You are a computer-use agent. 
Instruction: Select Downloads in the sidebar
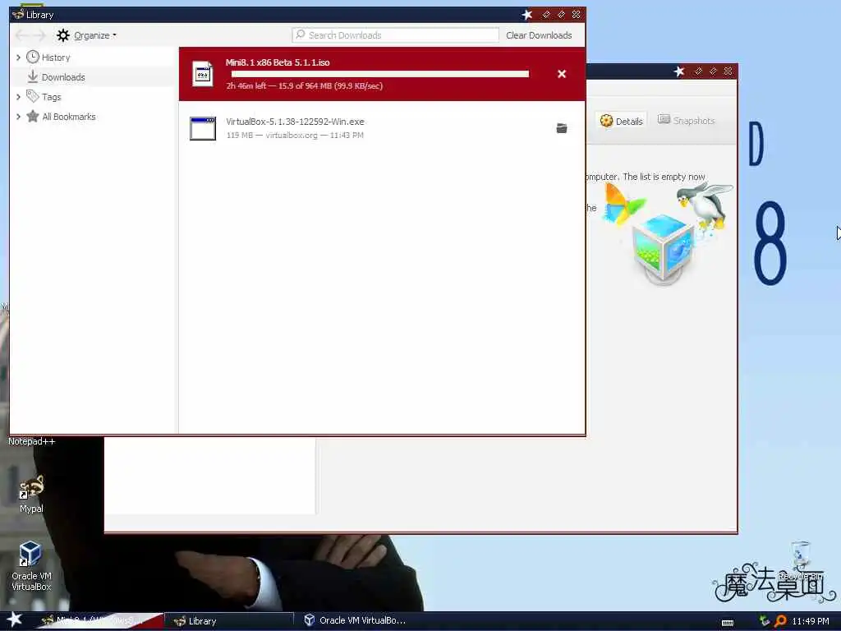[63, 77]
